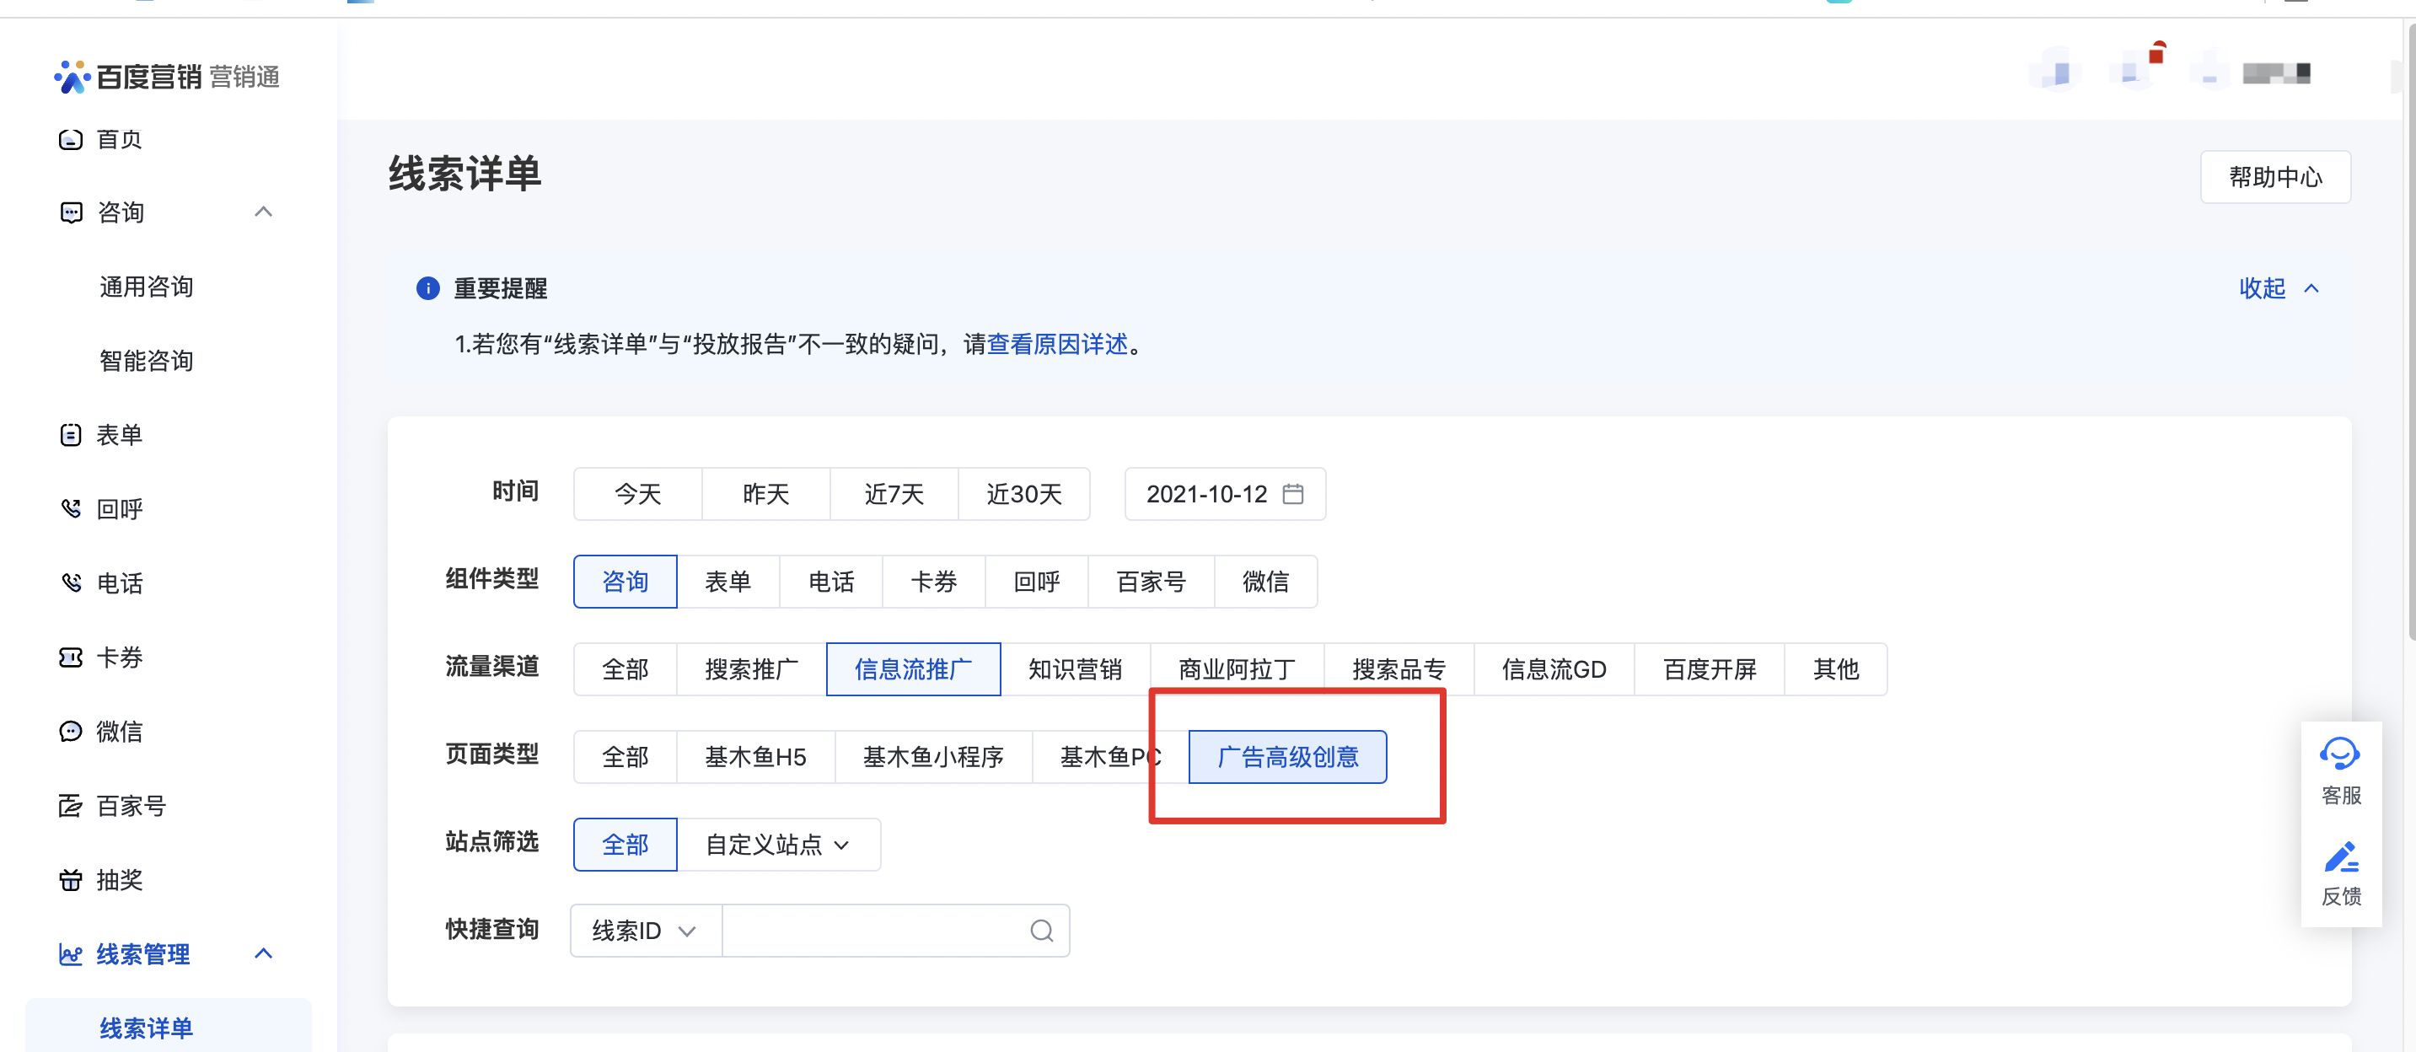Open the 卡券 sidebar item
The image size is (2416, 1052).
click(119, 657)
